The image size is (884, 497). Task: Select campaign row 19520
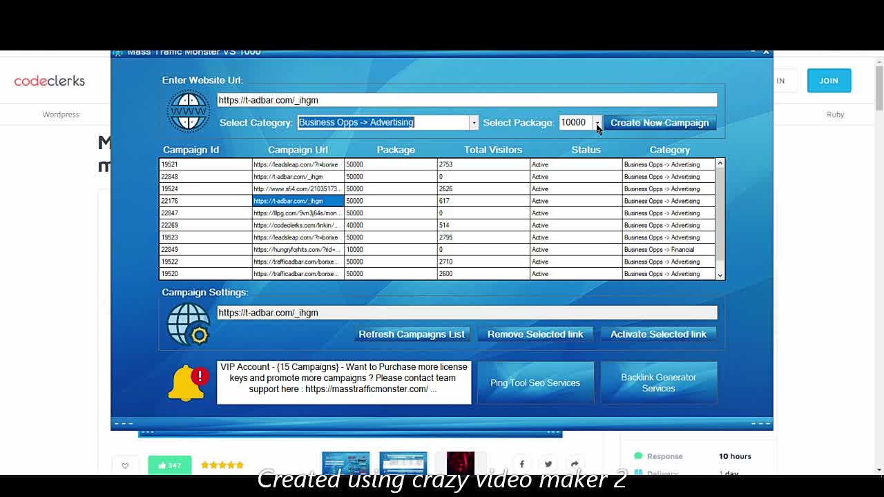[437, 274]
